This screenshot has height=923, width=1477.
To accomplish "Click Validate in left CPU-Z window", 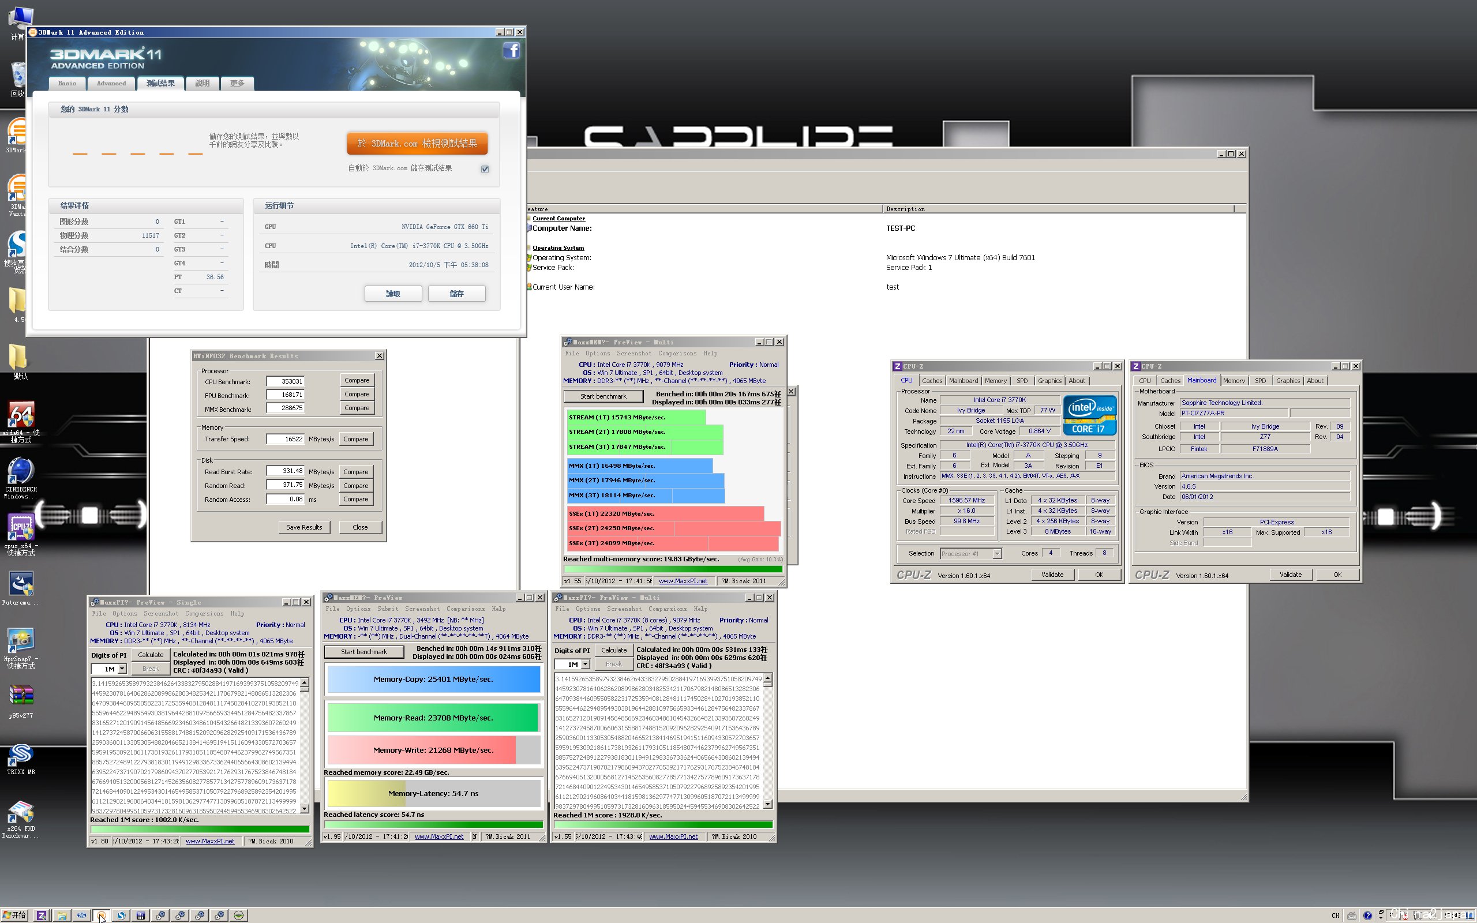I will pyautogui.click(x=1052, y=575).
